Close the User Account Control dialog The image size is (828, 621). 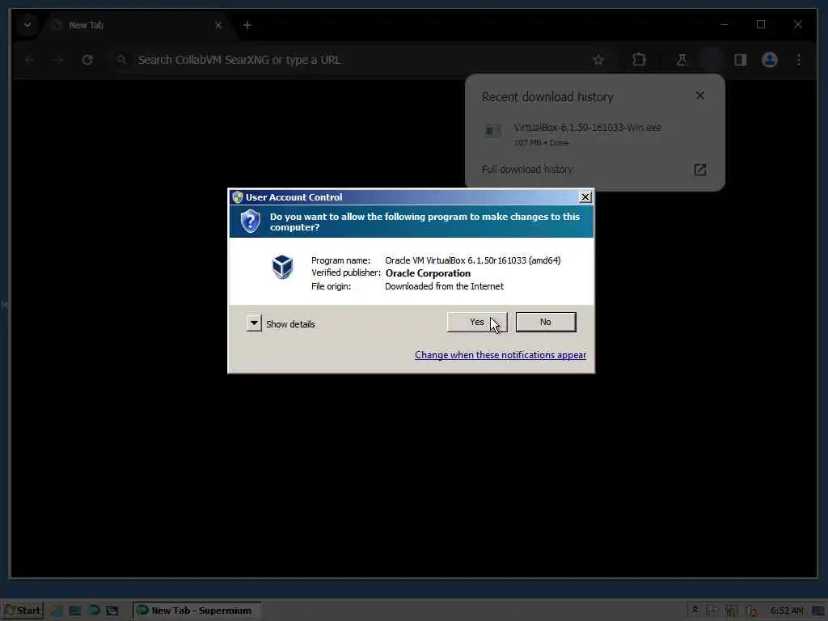[585, 197]
